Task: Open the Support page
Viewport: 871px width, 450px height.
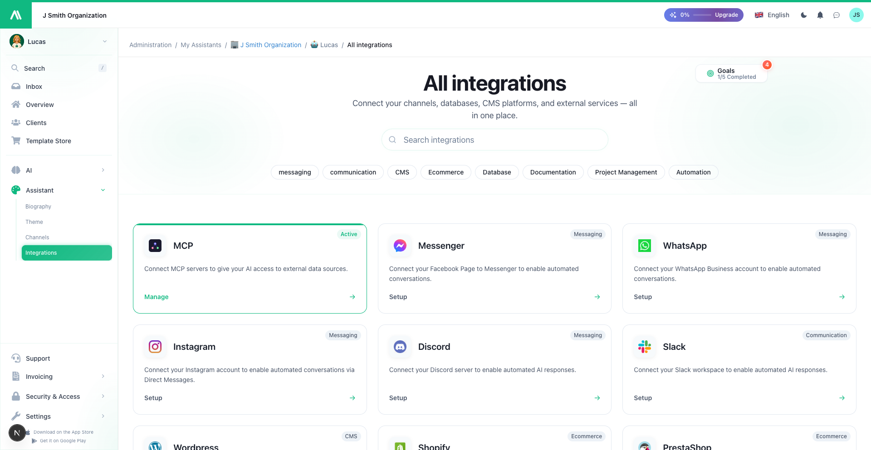Action: click(x=59, y=358)
